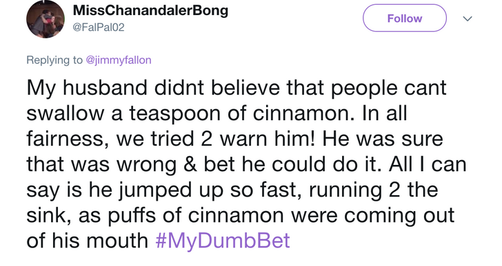
Task: View the circular user profile photo
Action: (46, 19)
